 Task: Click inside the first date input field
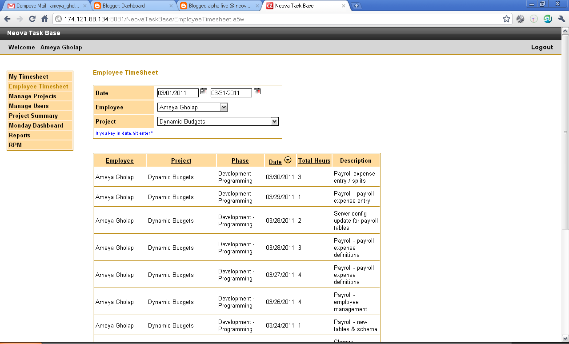click(x=177, y=92)
